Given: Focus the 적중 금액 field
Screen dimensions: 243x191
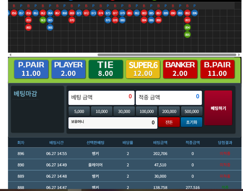Looking at the screenshot, I should point(169,98).
